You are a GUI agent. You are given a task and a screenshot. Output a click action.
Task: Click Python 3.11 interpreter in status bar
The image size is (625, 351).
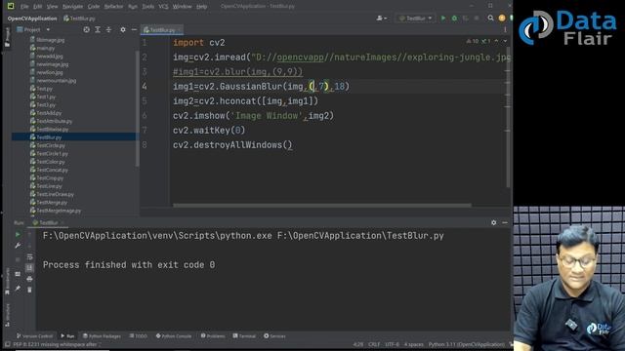pyautogui.click(x=467, y=344)
